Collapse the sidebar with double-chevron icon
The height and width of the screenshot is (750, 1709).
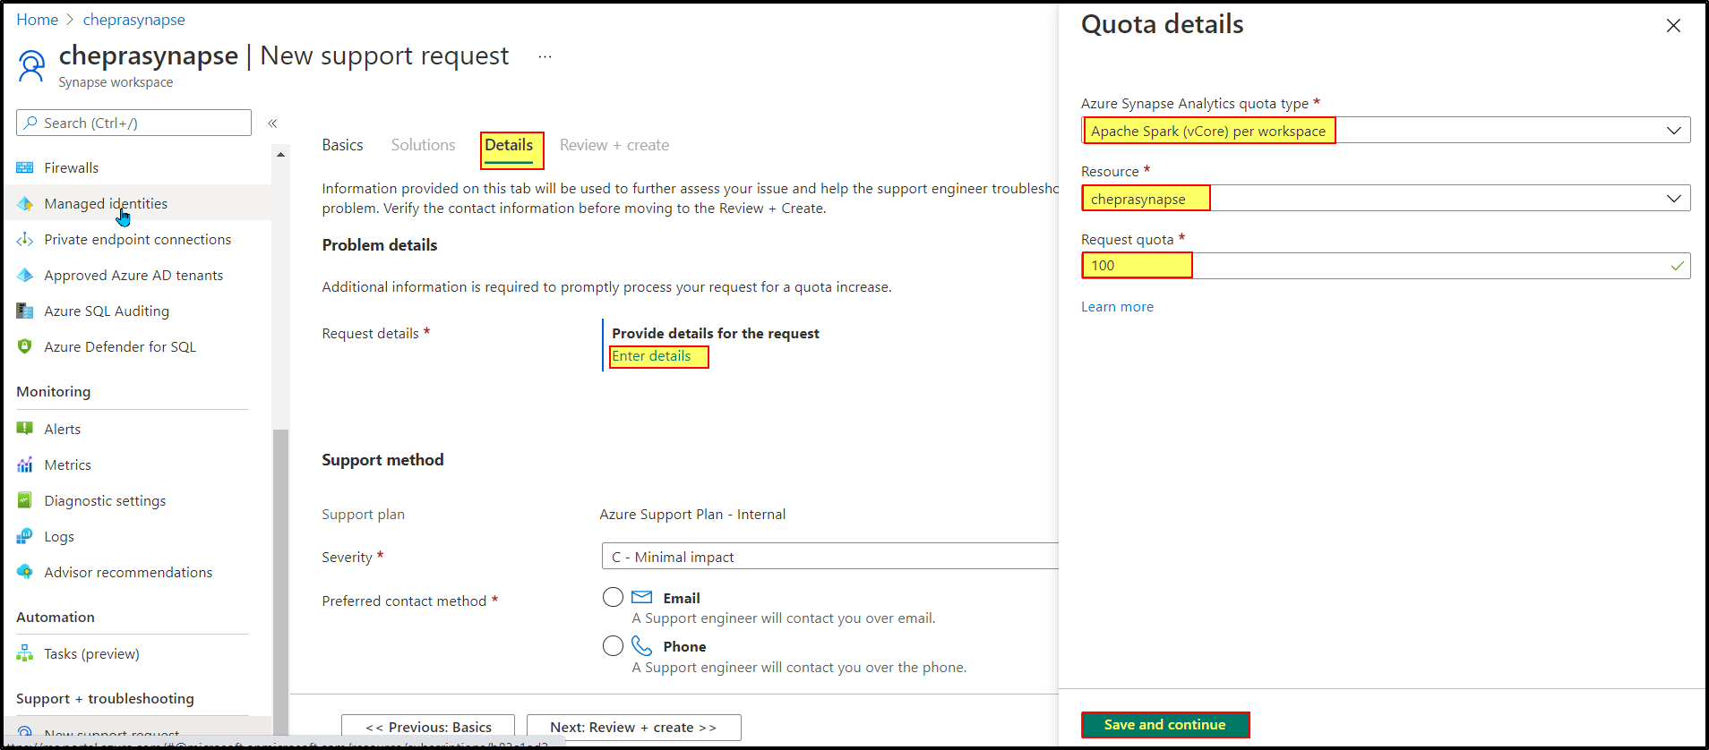(x=272, y=124)
